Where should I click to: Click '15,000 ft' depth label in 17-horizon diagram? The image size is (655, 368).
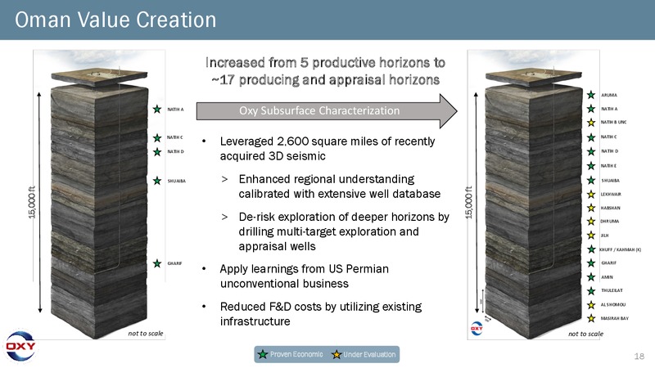tap(468, 202)
